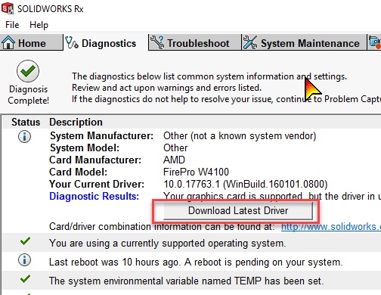The image size is (381, 295).
Task: Click the info icon beside System Manufacturer
Action: 24,137
